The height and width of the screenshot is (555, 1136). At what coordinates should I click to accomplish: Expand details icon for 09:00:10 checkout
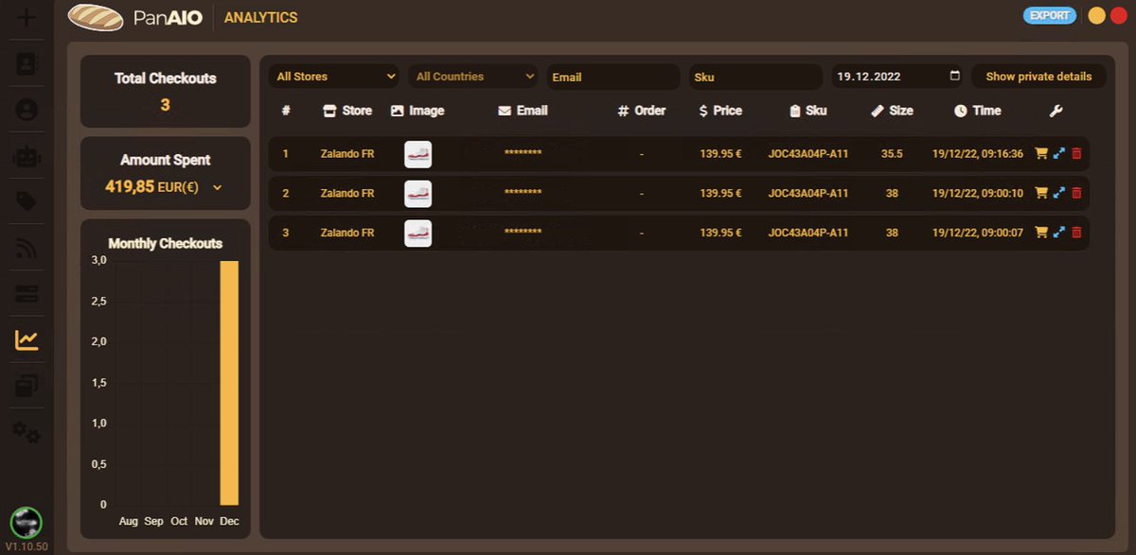click(1059, 193)
